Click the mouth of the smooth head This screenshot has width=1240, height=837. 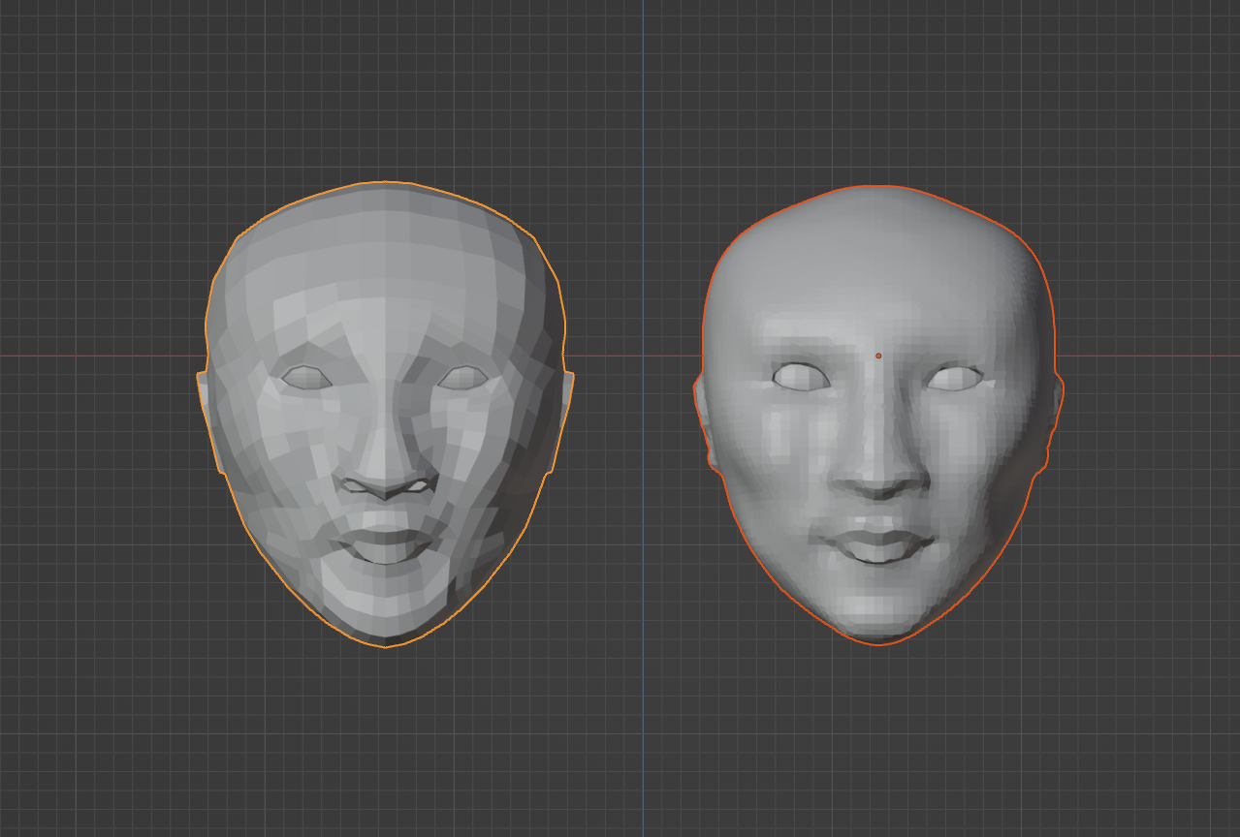point(878,545)
